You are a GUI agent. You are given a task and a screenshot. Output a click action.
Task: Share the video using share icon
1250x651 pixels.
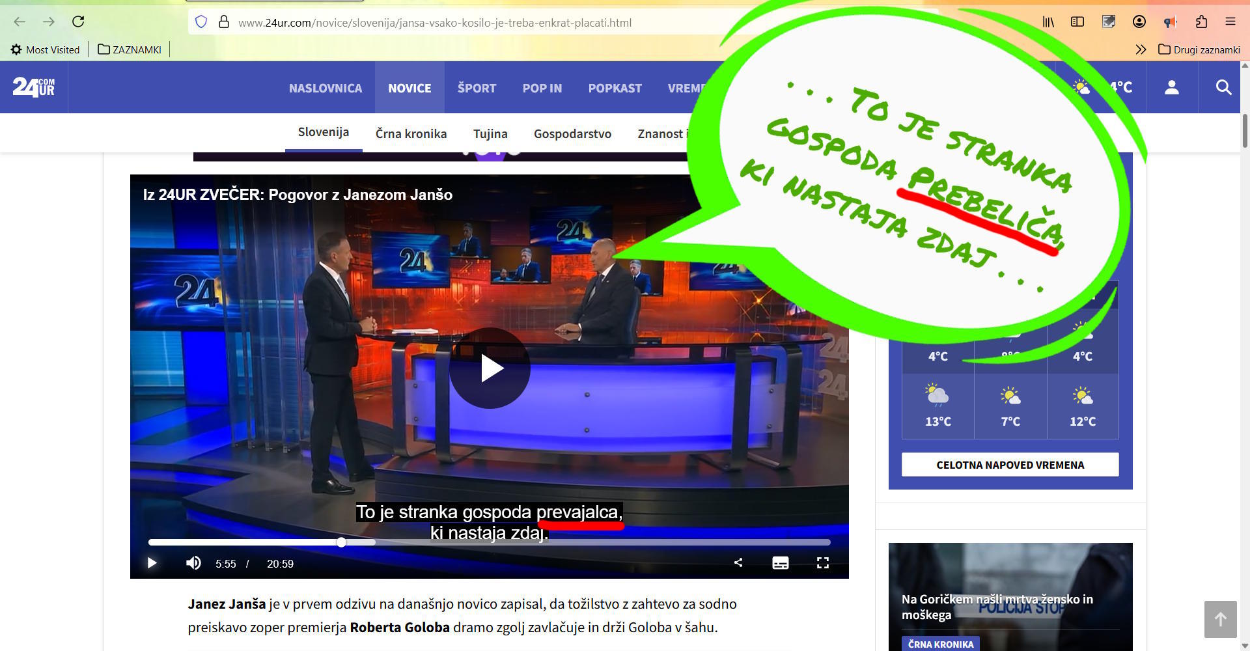(738, 563)
